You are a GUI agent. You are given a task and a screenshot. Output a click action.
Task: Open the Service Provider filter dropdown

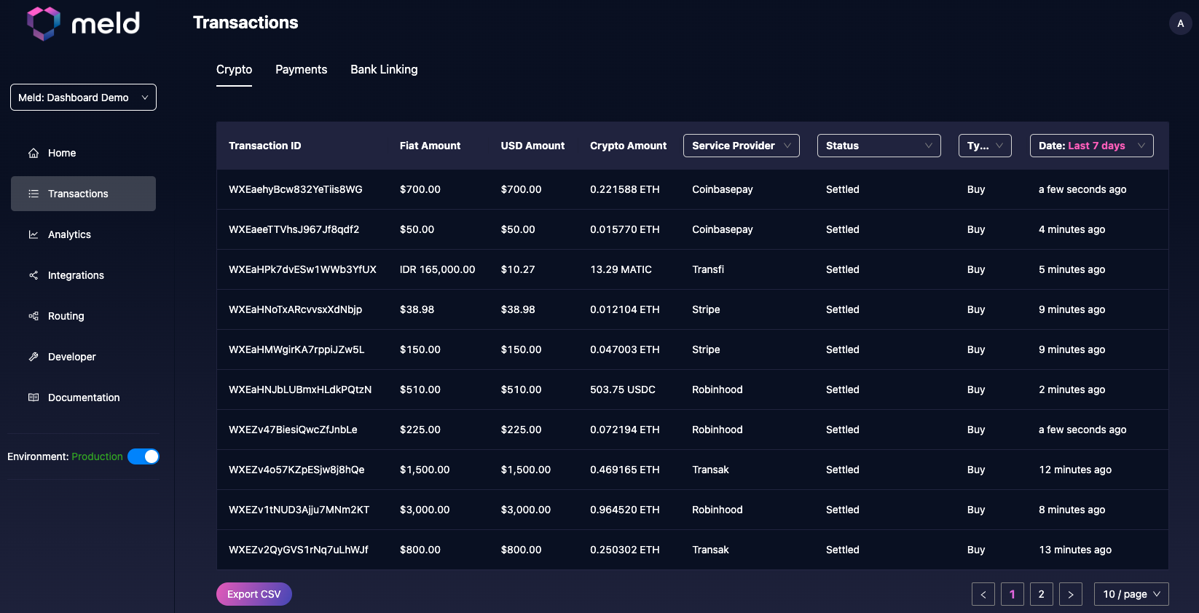pos(742,146)
